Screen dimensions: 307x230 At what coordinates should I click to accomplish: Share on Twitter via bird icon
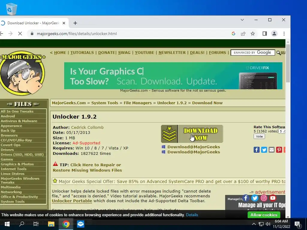[264, 150]
